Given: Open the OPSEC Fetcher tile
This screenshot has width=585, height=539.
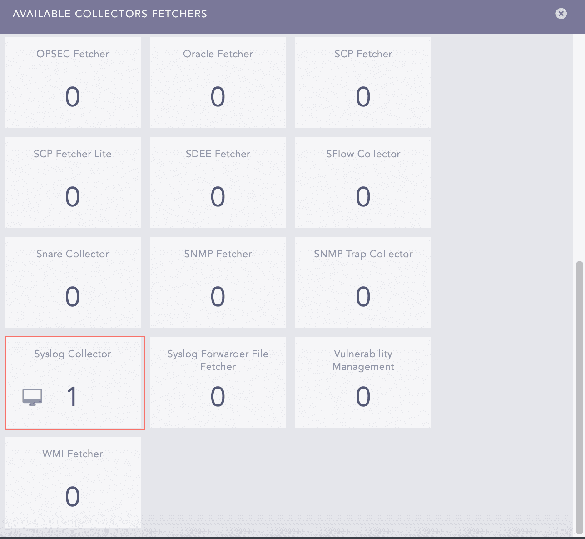Looking at the screenshot, I should pos(73,83).
